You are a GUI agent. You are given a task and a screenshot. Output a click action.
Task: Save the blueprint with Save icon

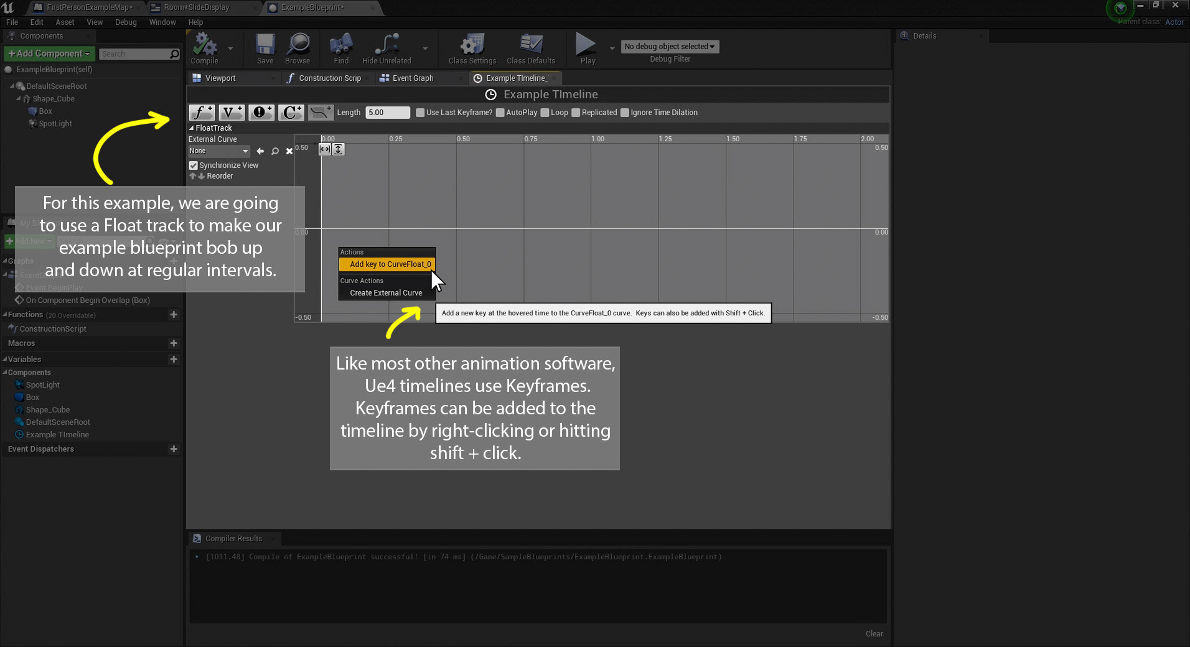tap(265, 49)
